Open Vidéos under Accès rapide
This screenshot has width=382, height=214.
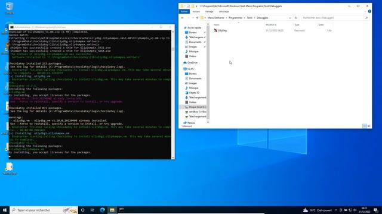[192, 56]
